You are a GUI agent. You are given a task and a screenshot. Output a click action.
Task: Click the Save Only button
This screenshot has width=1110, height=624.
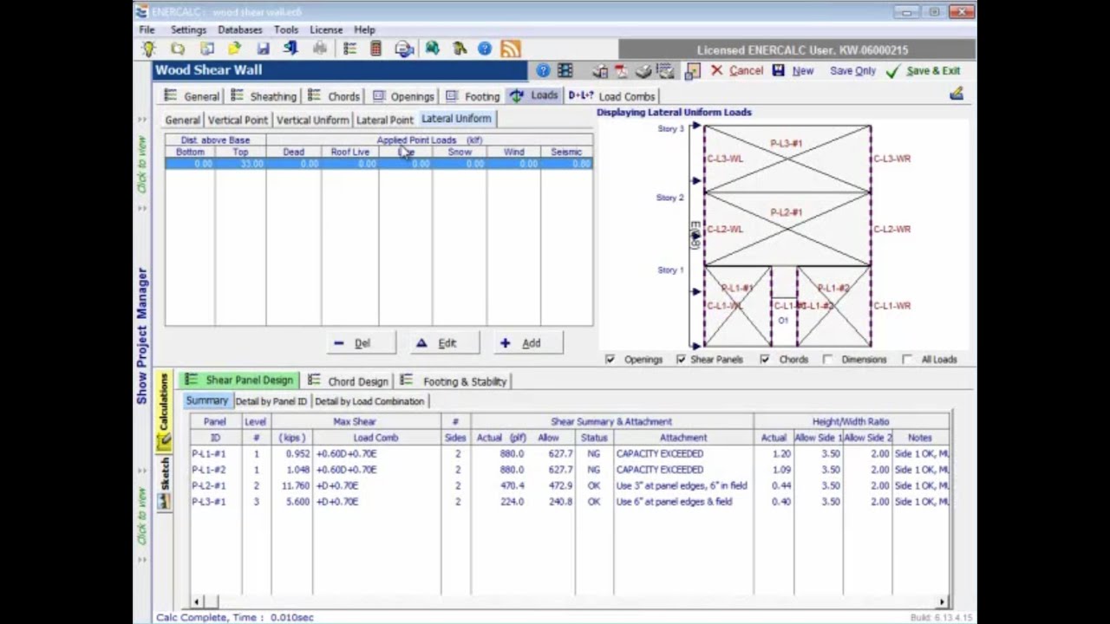point(852,71)
